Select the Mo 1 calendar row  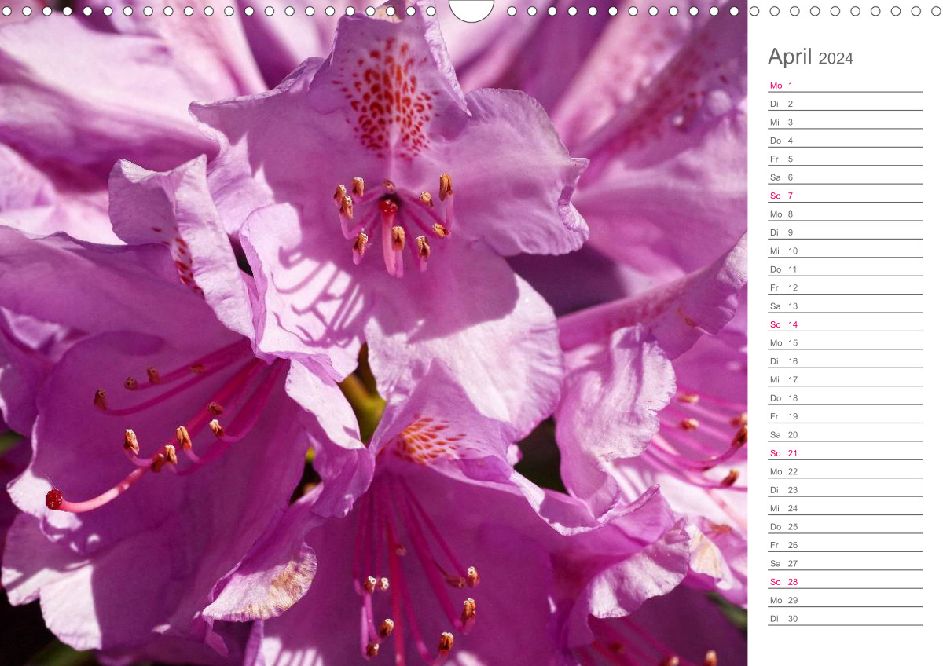(845, 85)
